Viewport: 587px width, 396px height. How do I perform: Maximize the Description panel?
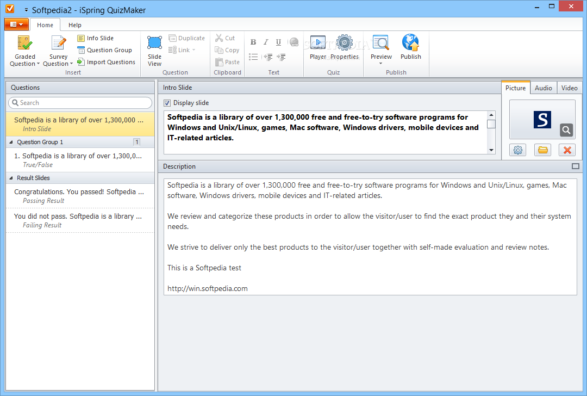pyautogui.click(x=576, y=166)
